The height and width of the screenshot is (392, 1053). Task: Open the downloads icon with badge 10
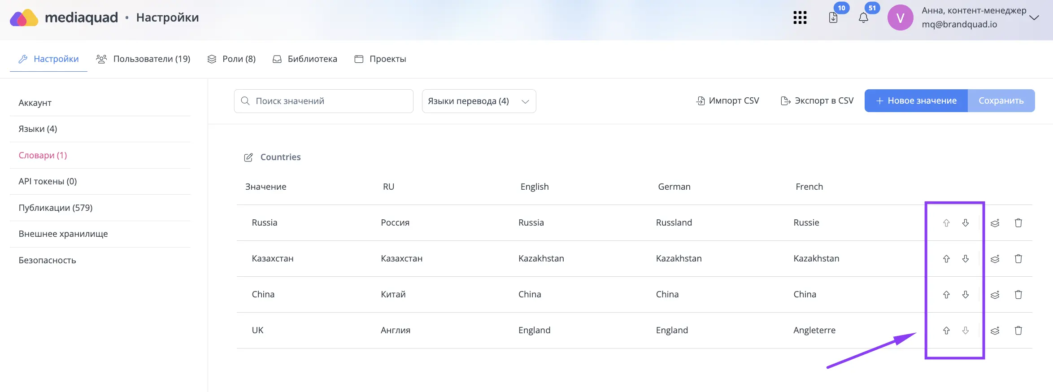pyautogui.click(x=833, y=18)
